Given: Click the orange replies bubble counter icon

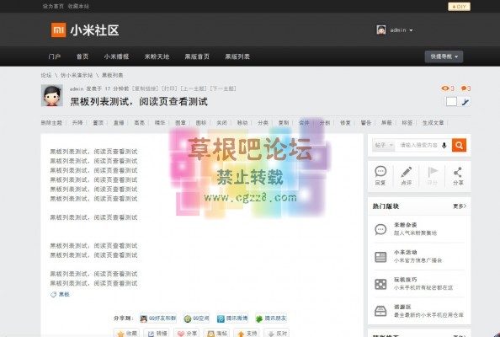Looking at the screenshot, I should pyautogui.click(x=464, y=88).
